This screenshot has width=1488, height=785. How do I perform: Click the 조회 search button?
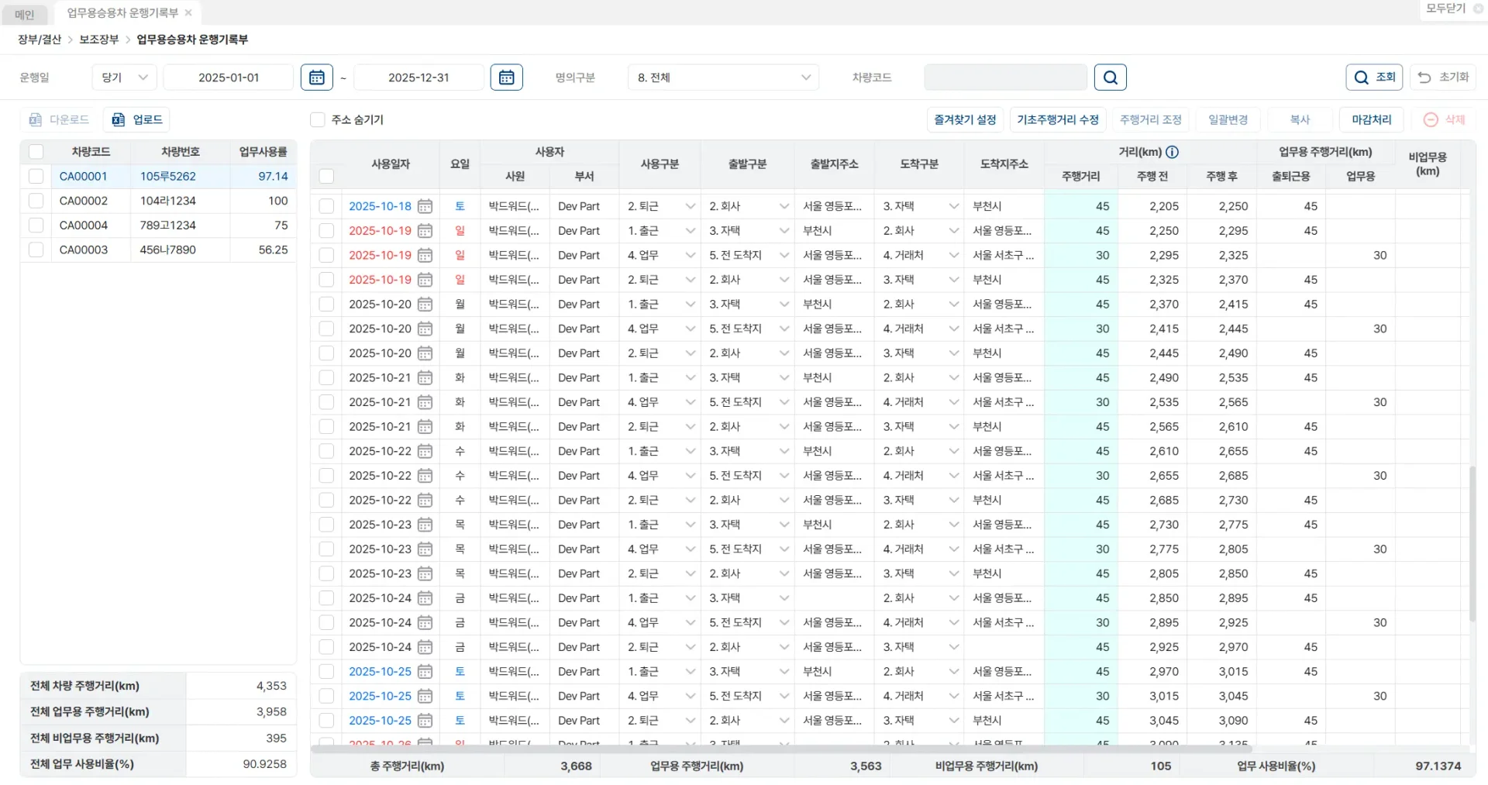click(x=1374, y=77)
